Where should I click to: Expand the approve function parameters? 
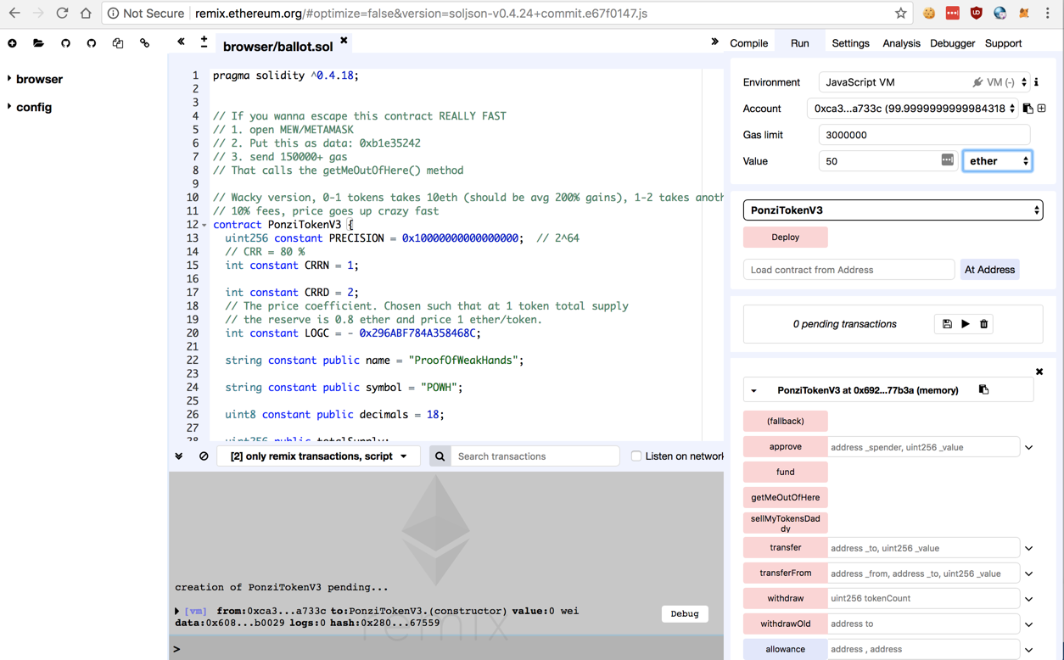click(1028, 447)
